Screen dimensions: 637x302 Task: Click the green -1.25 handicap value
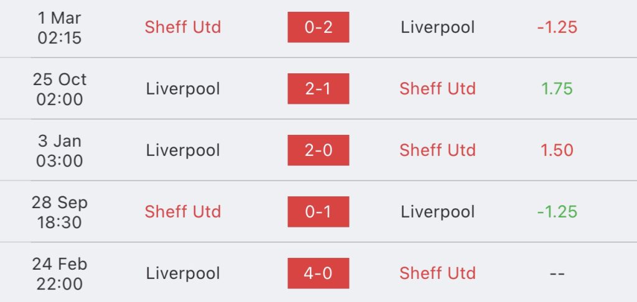click(557, 211)
